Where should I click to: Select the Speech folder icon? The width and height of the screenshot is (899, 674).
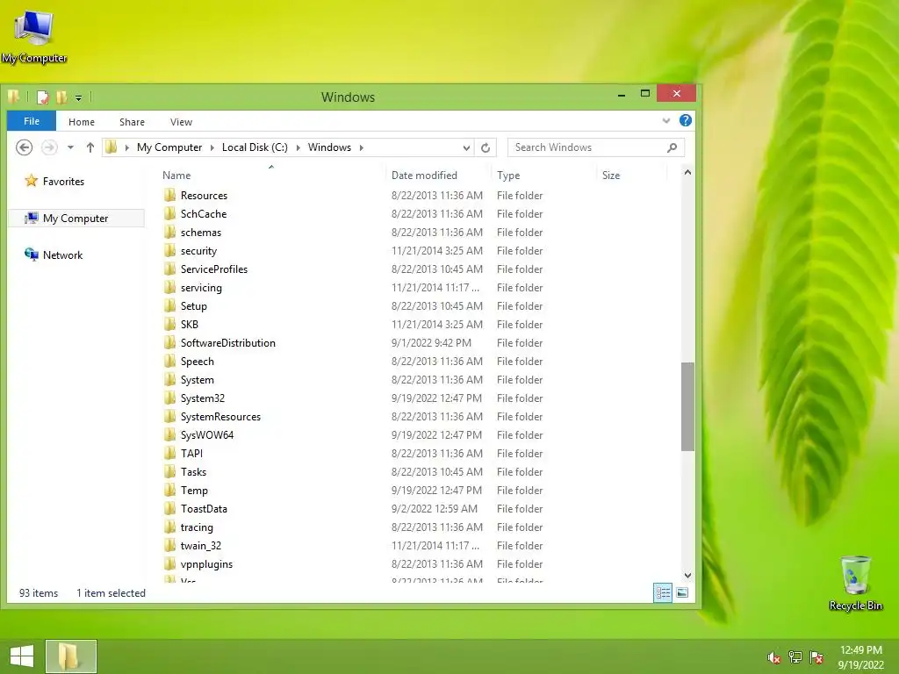[169, 361]
